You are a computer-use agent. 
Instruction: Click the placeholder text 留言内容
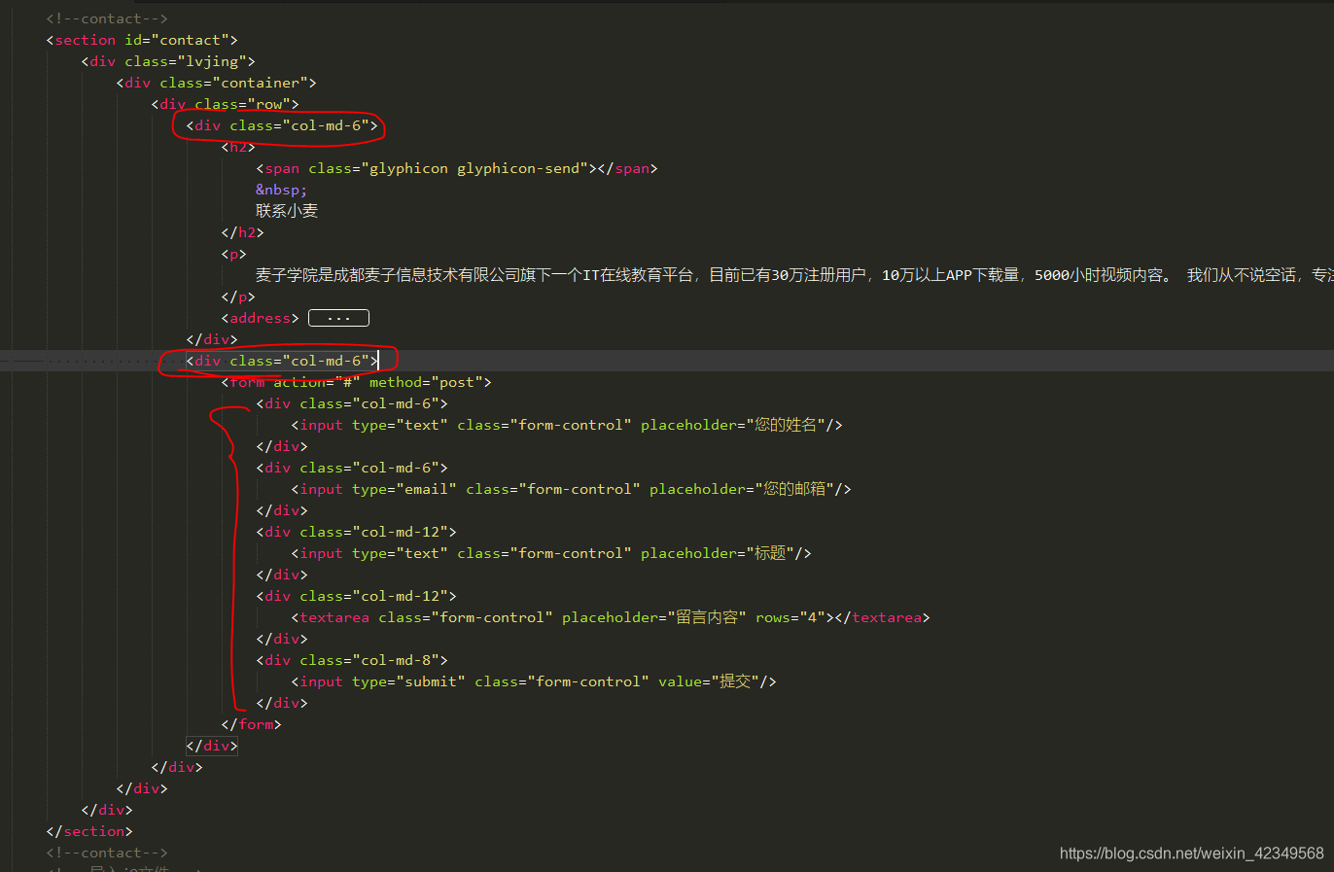click(x=707, y=617)
